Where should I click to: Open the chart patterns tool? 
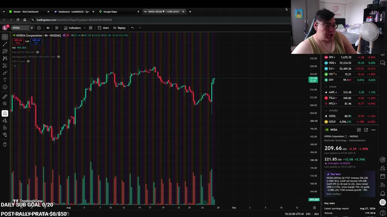pyautogui.click(x=5, y=58)
